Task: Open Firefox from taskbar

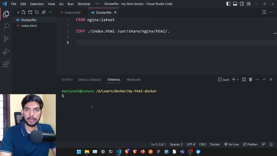Action: [142, 152]
